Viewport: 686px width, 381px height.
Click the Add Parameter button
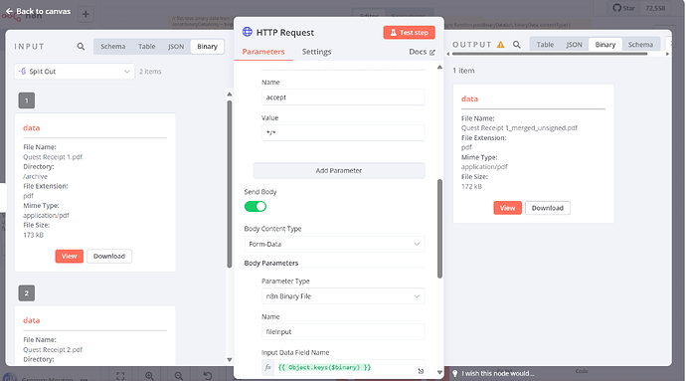(x=339, y=170)
